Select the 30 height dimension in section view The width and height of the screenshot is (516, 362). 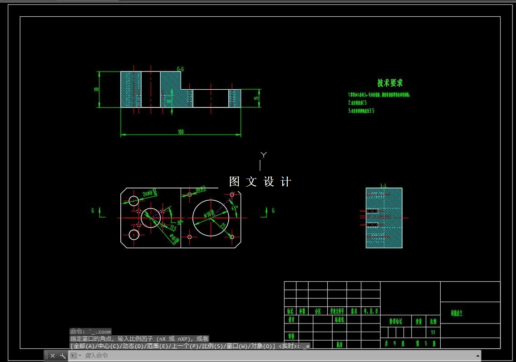tap(96, 89)
